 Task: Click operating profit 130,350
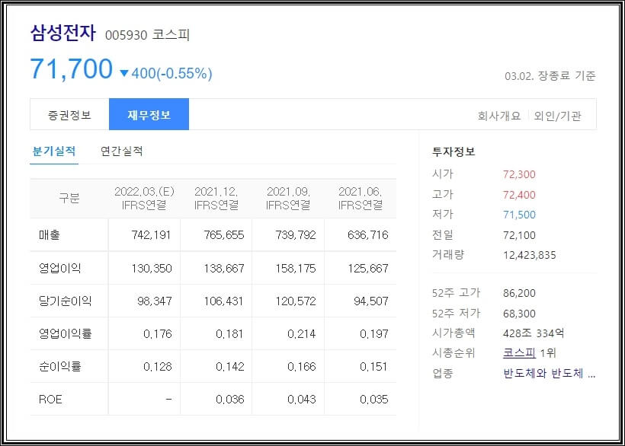[x=152, y=268]
